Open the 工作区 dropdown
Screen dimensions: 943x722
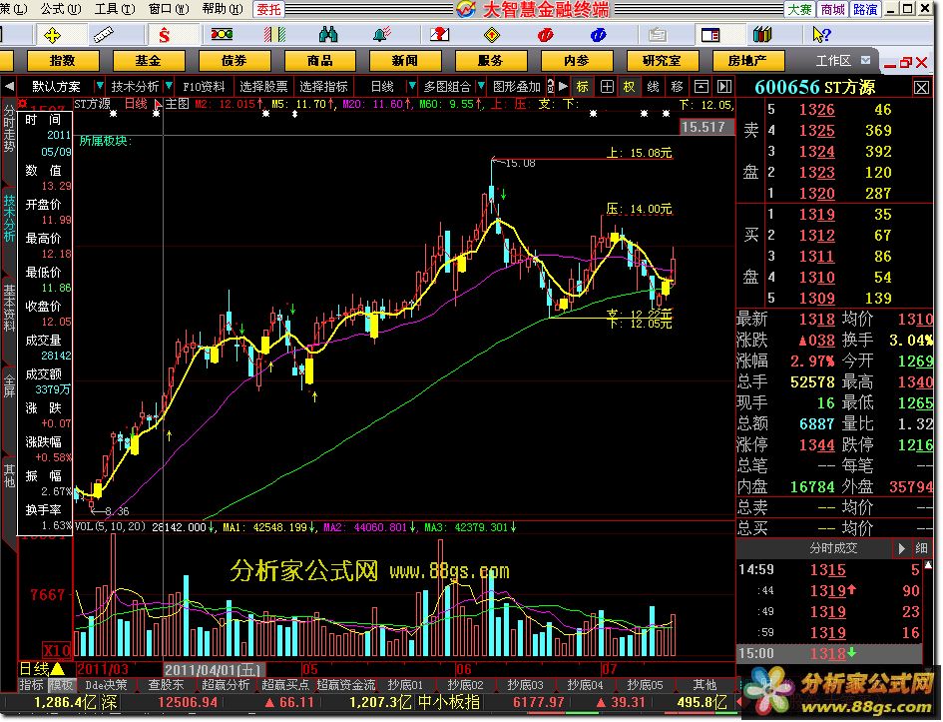[865, 60]
